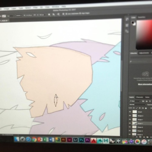Hide the Shape 1 layer
Image resolution: width=152 pixels, height=152 pixels.
(130, 119)
